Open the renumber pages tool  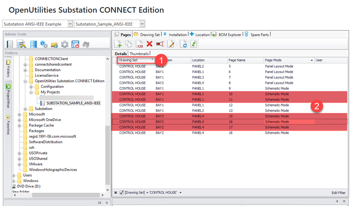(x=140, y=44)
